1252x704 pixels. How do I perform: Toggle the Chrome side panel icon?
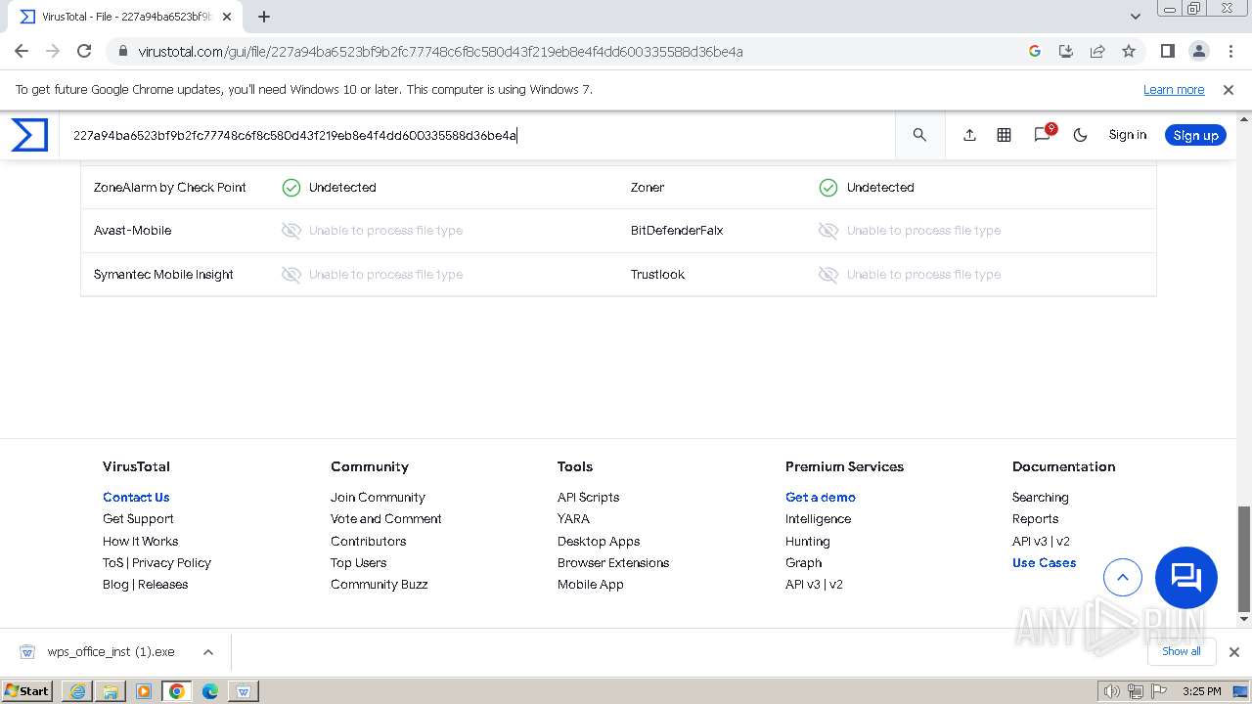(1167, 51)
